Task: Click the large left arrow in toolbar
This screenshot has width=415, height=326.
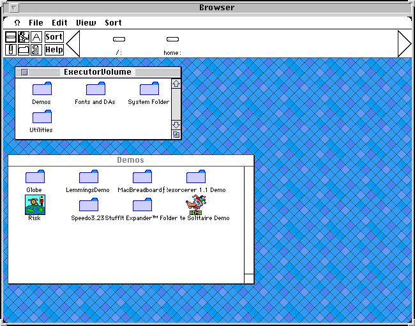Action: [x=73, y=43]
